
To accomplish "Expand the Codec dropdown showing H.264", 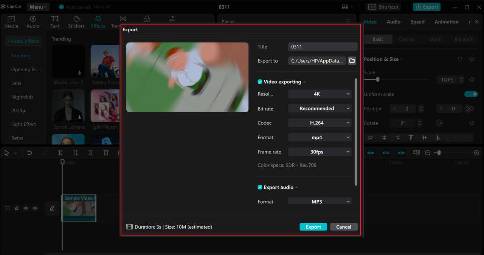I will coord(320,123).
